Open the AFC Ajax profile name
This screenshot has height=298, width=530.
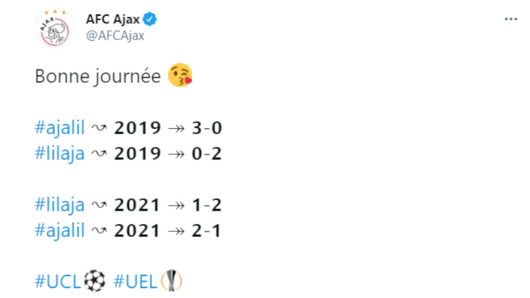[113, 19]
